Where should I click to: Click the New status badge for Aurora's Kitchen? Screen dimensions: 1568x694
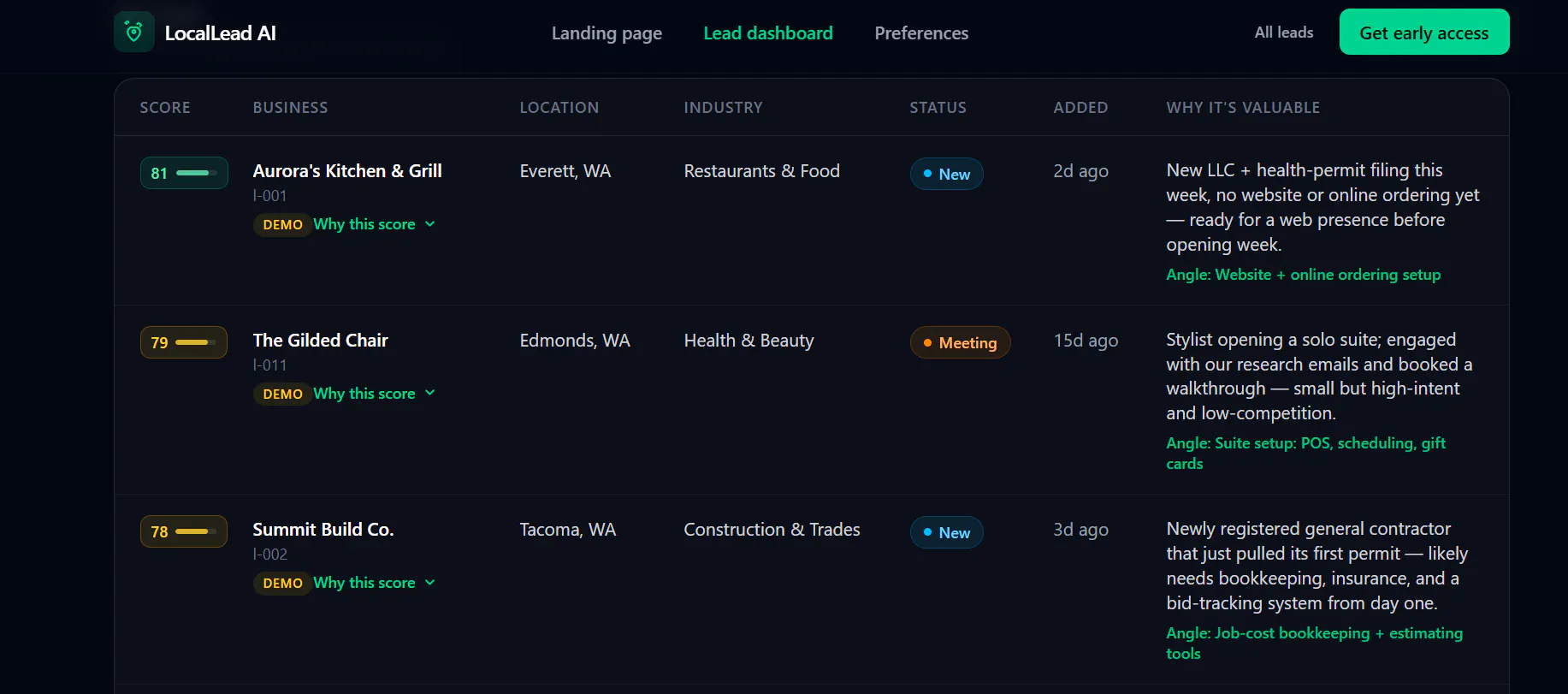tap(946, 174)
